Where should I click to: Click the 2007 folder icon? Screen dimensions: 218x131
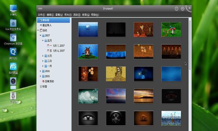coord(43,36)
